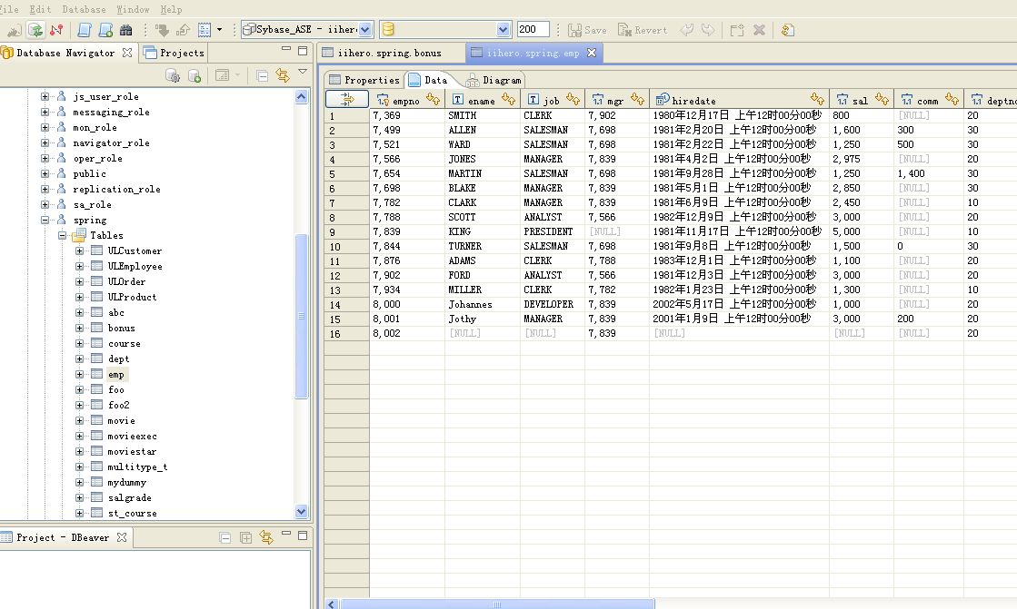
Task: Click the refresh icon right of the toolbar
Action: (x=787, y=30)
